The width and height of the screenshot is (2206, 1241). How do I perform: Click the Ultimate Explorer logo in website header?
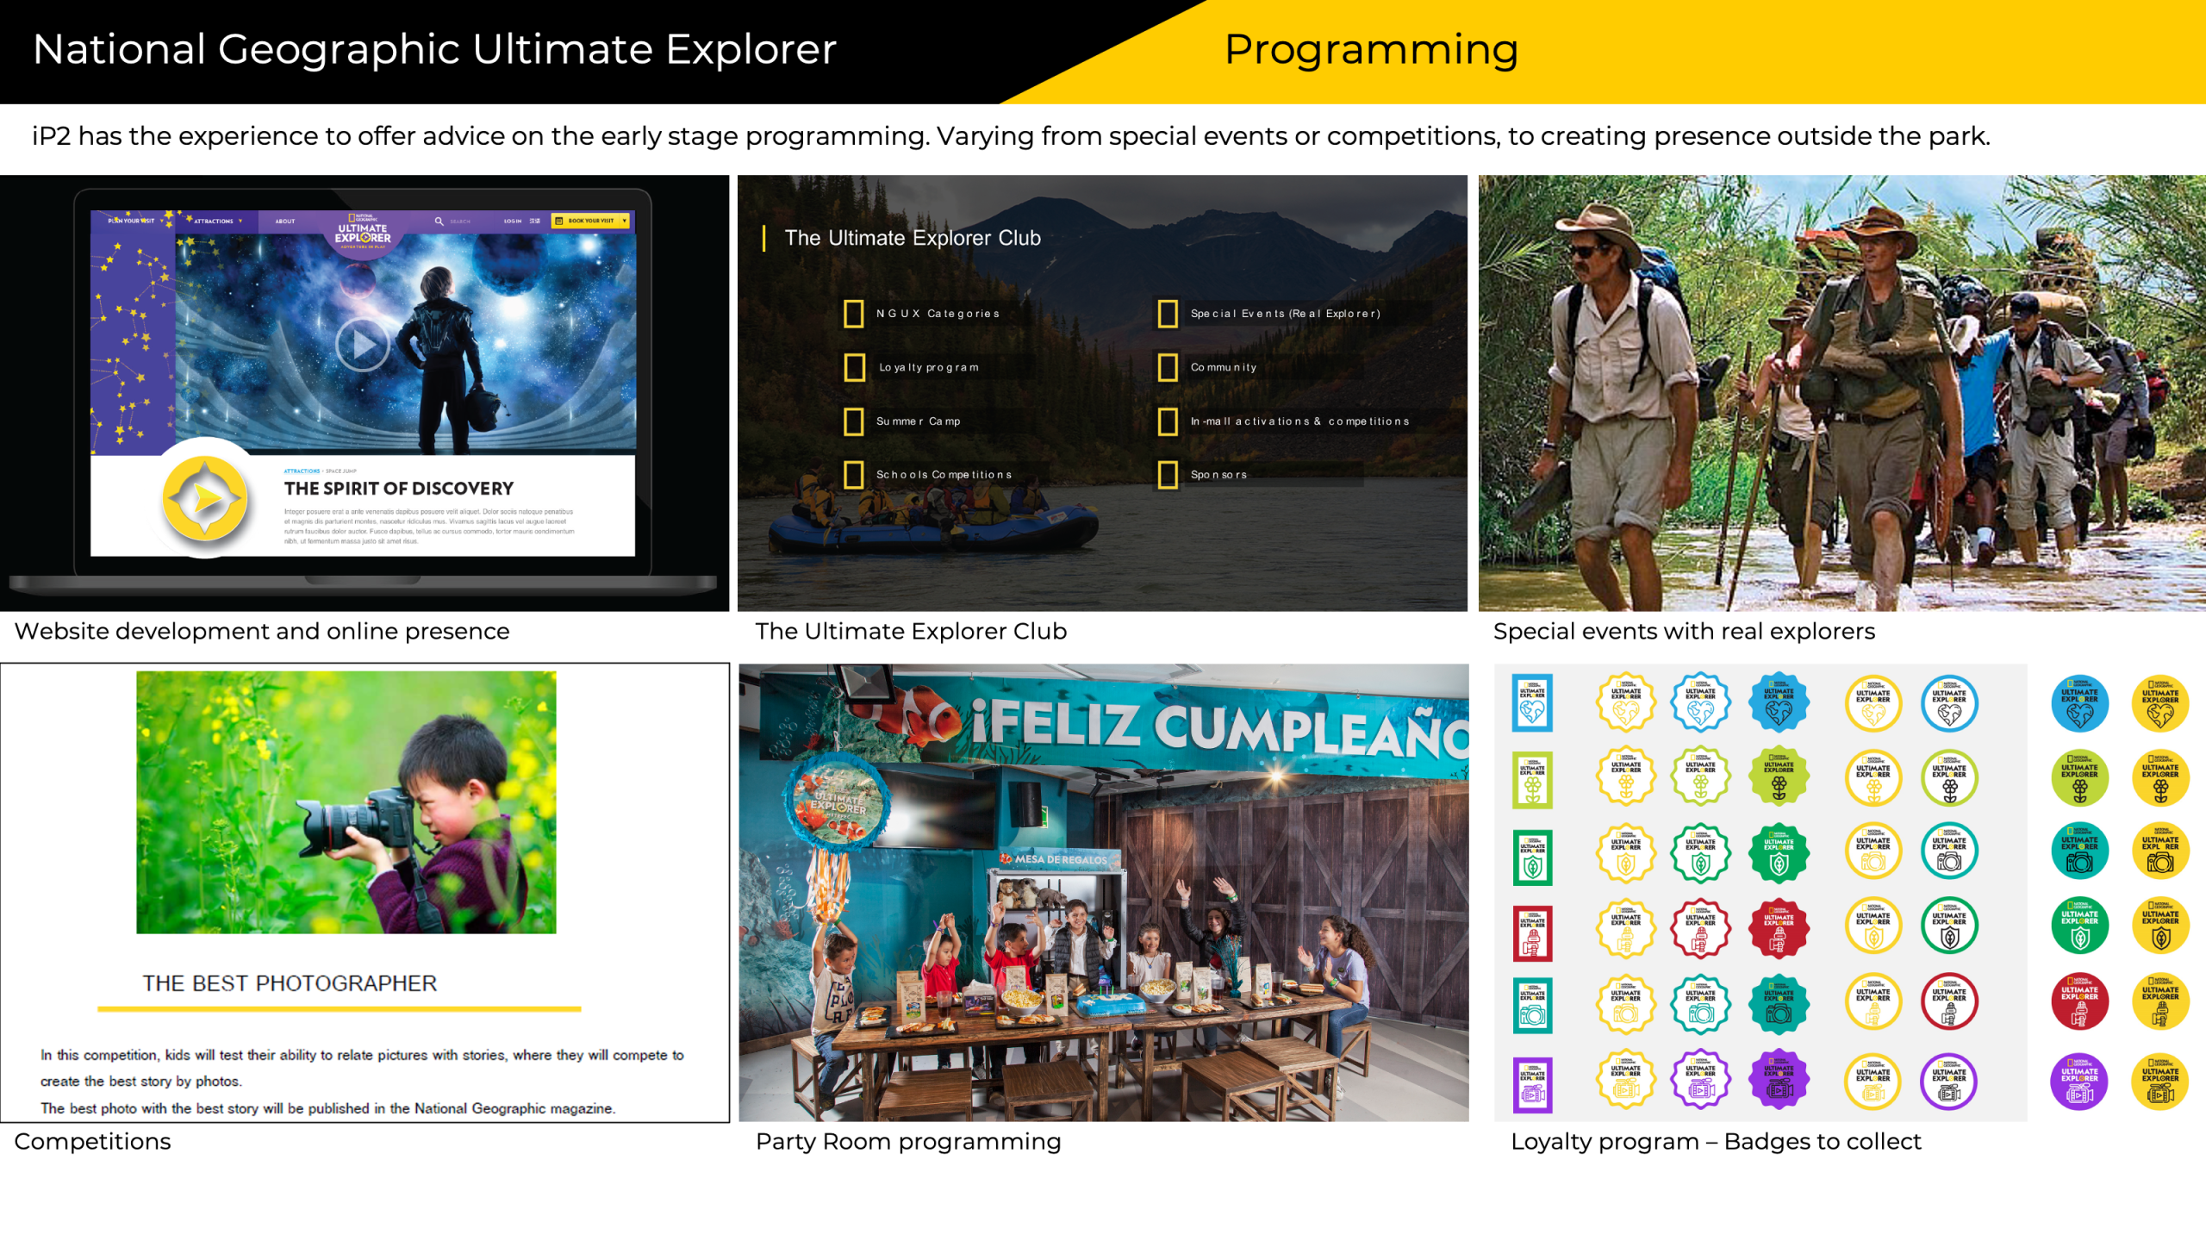click(363, 233)
